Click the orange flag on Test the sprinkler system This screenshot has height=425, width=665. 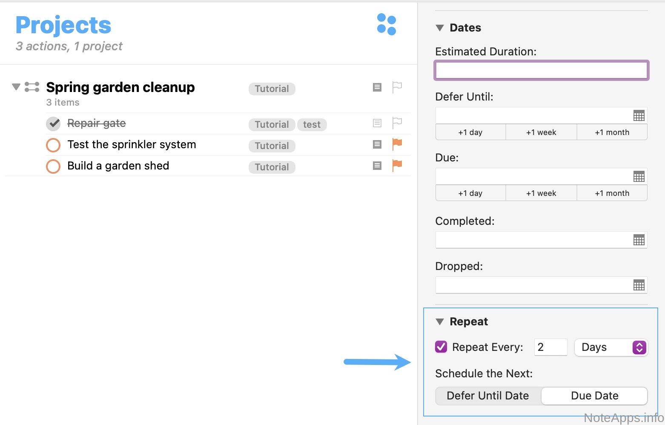397,144
